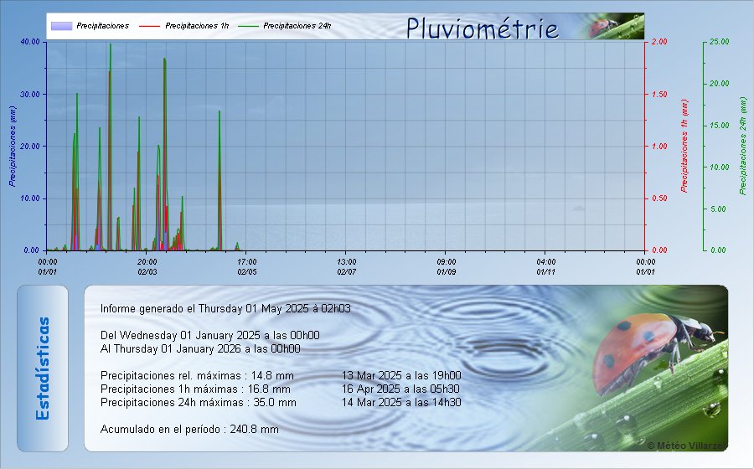The width and height of the screenshot is (754, 469).
Task: Click the green Precipitaciones 24h (mm) axis title
Action: click(743, 146)
